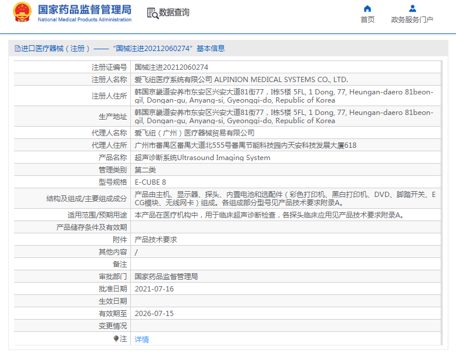
Task: Click the 附件 label
Action: (x=120, y=240)
